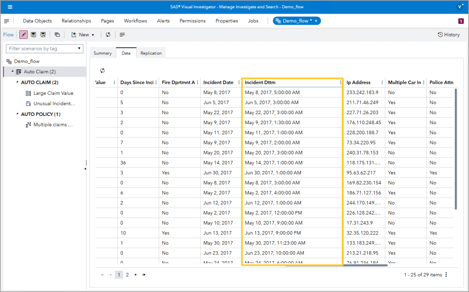Open the Workflows menu item
This screenshot has width=469, height=292.
click(x=135, y=21)
